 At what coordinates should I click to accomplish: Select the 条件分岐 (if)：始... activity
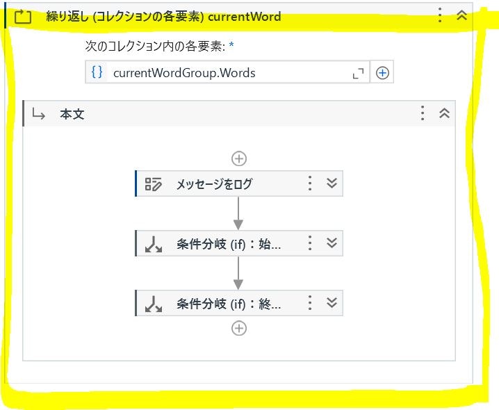239,243
